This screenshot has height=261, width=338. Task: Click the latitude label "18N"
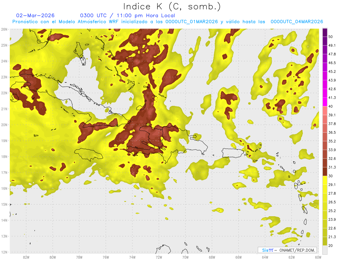coord(4,157)
